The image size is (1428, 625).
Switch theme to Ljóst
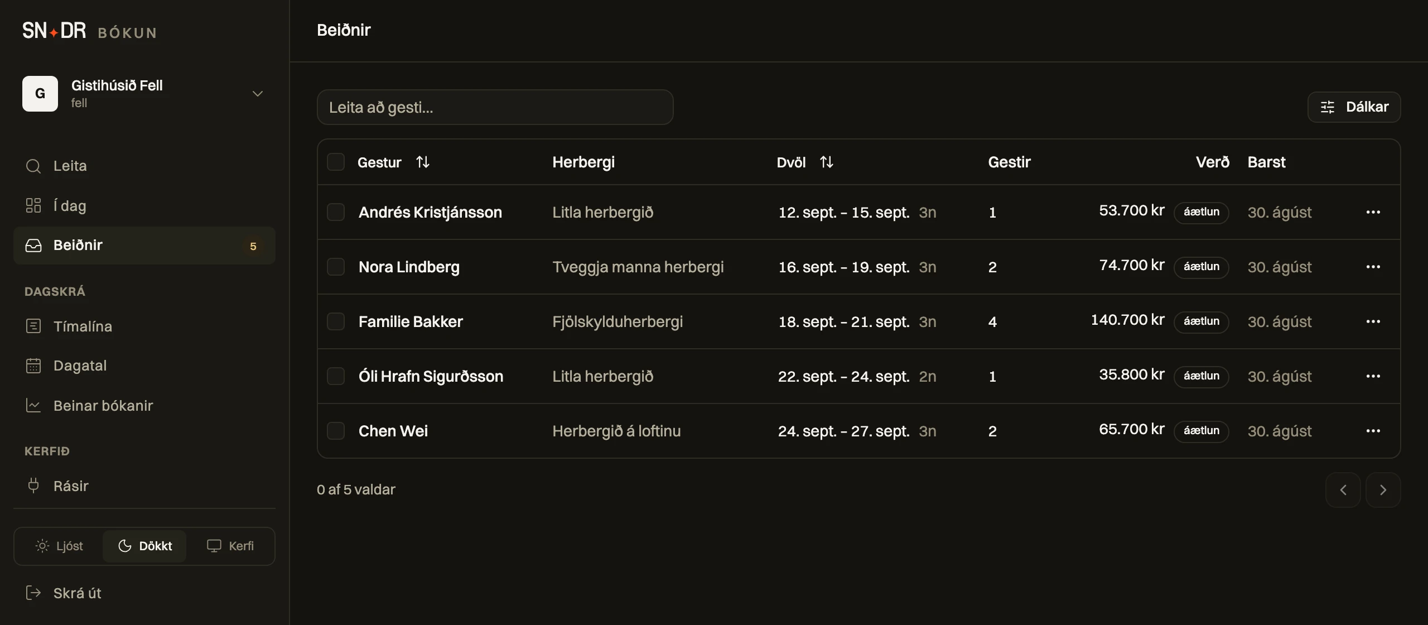point(59,546)
